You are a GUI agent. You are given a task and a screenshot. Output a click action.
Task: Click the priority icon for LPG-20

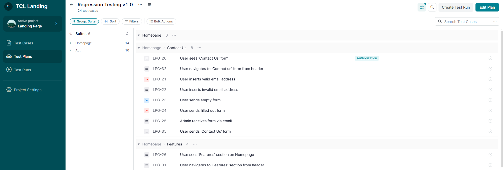point(147,58)
